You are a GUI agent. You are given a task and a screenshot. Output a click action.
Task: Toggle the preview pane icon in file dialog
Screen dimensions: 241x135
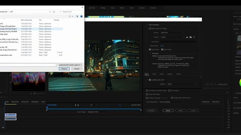[x=77, y=16]
